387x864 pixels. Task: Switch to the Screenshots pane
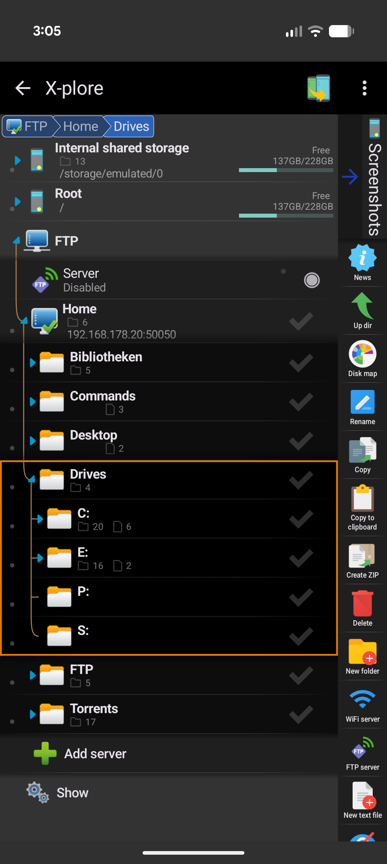coord(374,177)
